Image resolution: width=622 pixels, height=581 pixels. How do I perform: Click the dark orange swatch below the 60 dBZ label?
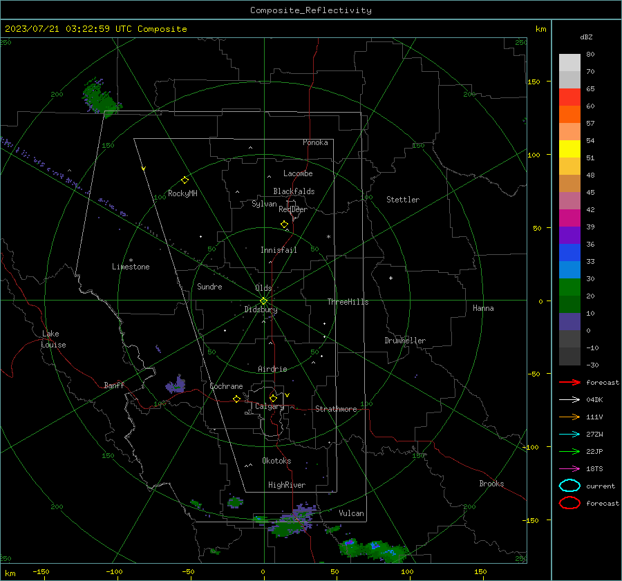point(569,114)
